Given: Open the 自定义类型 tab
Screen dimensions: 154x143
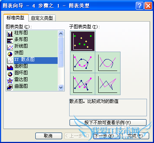Looking at the screenshot, I should click(x=42, y=18).
